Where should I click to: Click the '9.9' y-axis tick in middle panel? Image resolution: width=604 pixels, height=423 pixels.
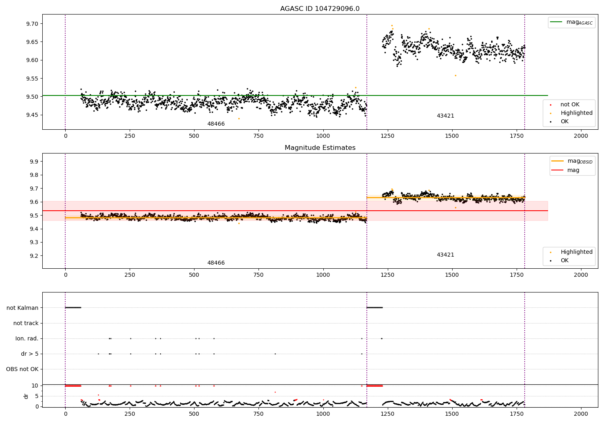pyautogui.click(x=34, y=162)
